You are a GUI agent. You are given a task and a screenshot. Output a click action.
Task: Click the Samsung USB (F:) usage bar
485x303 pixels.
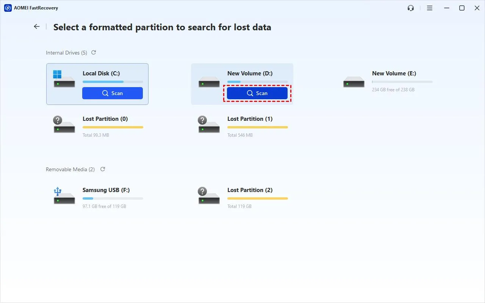pyautogui.click(x=113, y=198)
